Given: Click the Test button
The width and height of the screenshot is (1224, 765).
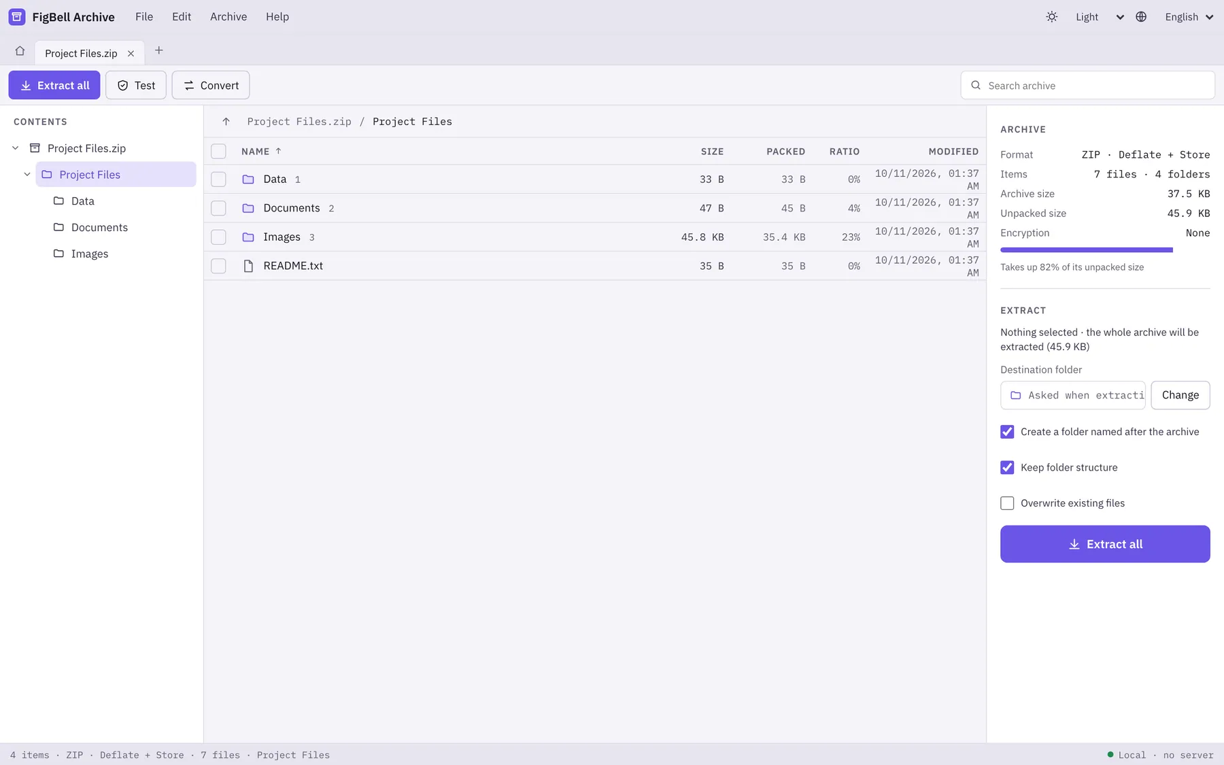Looking at the screenshot, I should click(136, 85).
